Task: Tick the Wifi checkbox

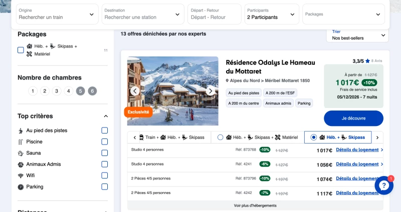Action: [105, 175]
